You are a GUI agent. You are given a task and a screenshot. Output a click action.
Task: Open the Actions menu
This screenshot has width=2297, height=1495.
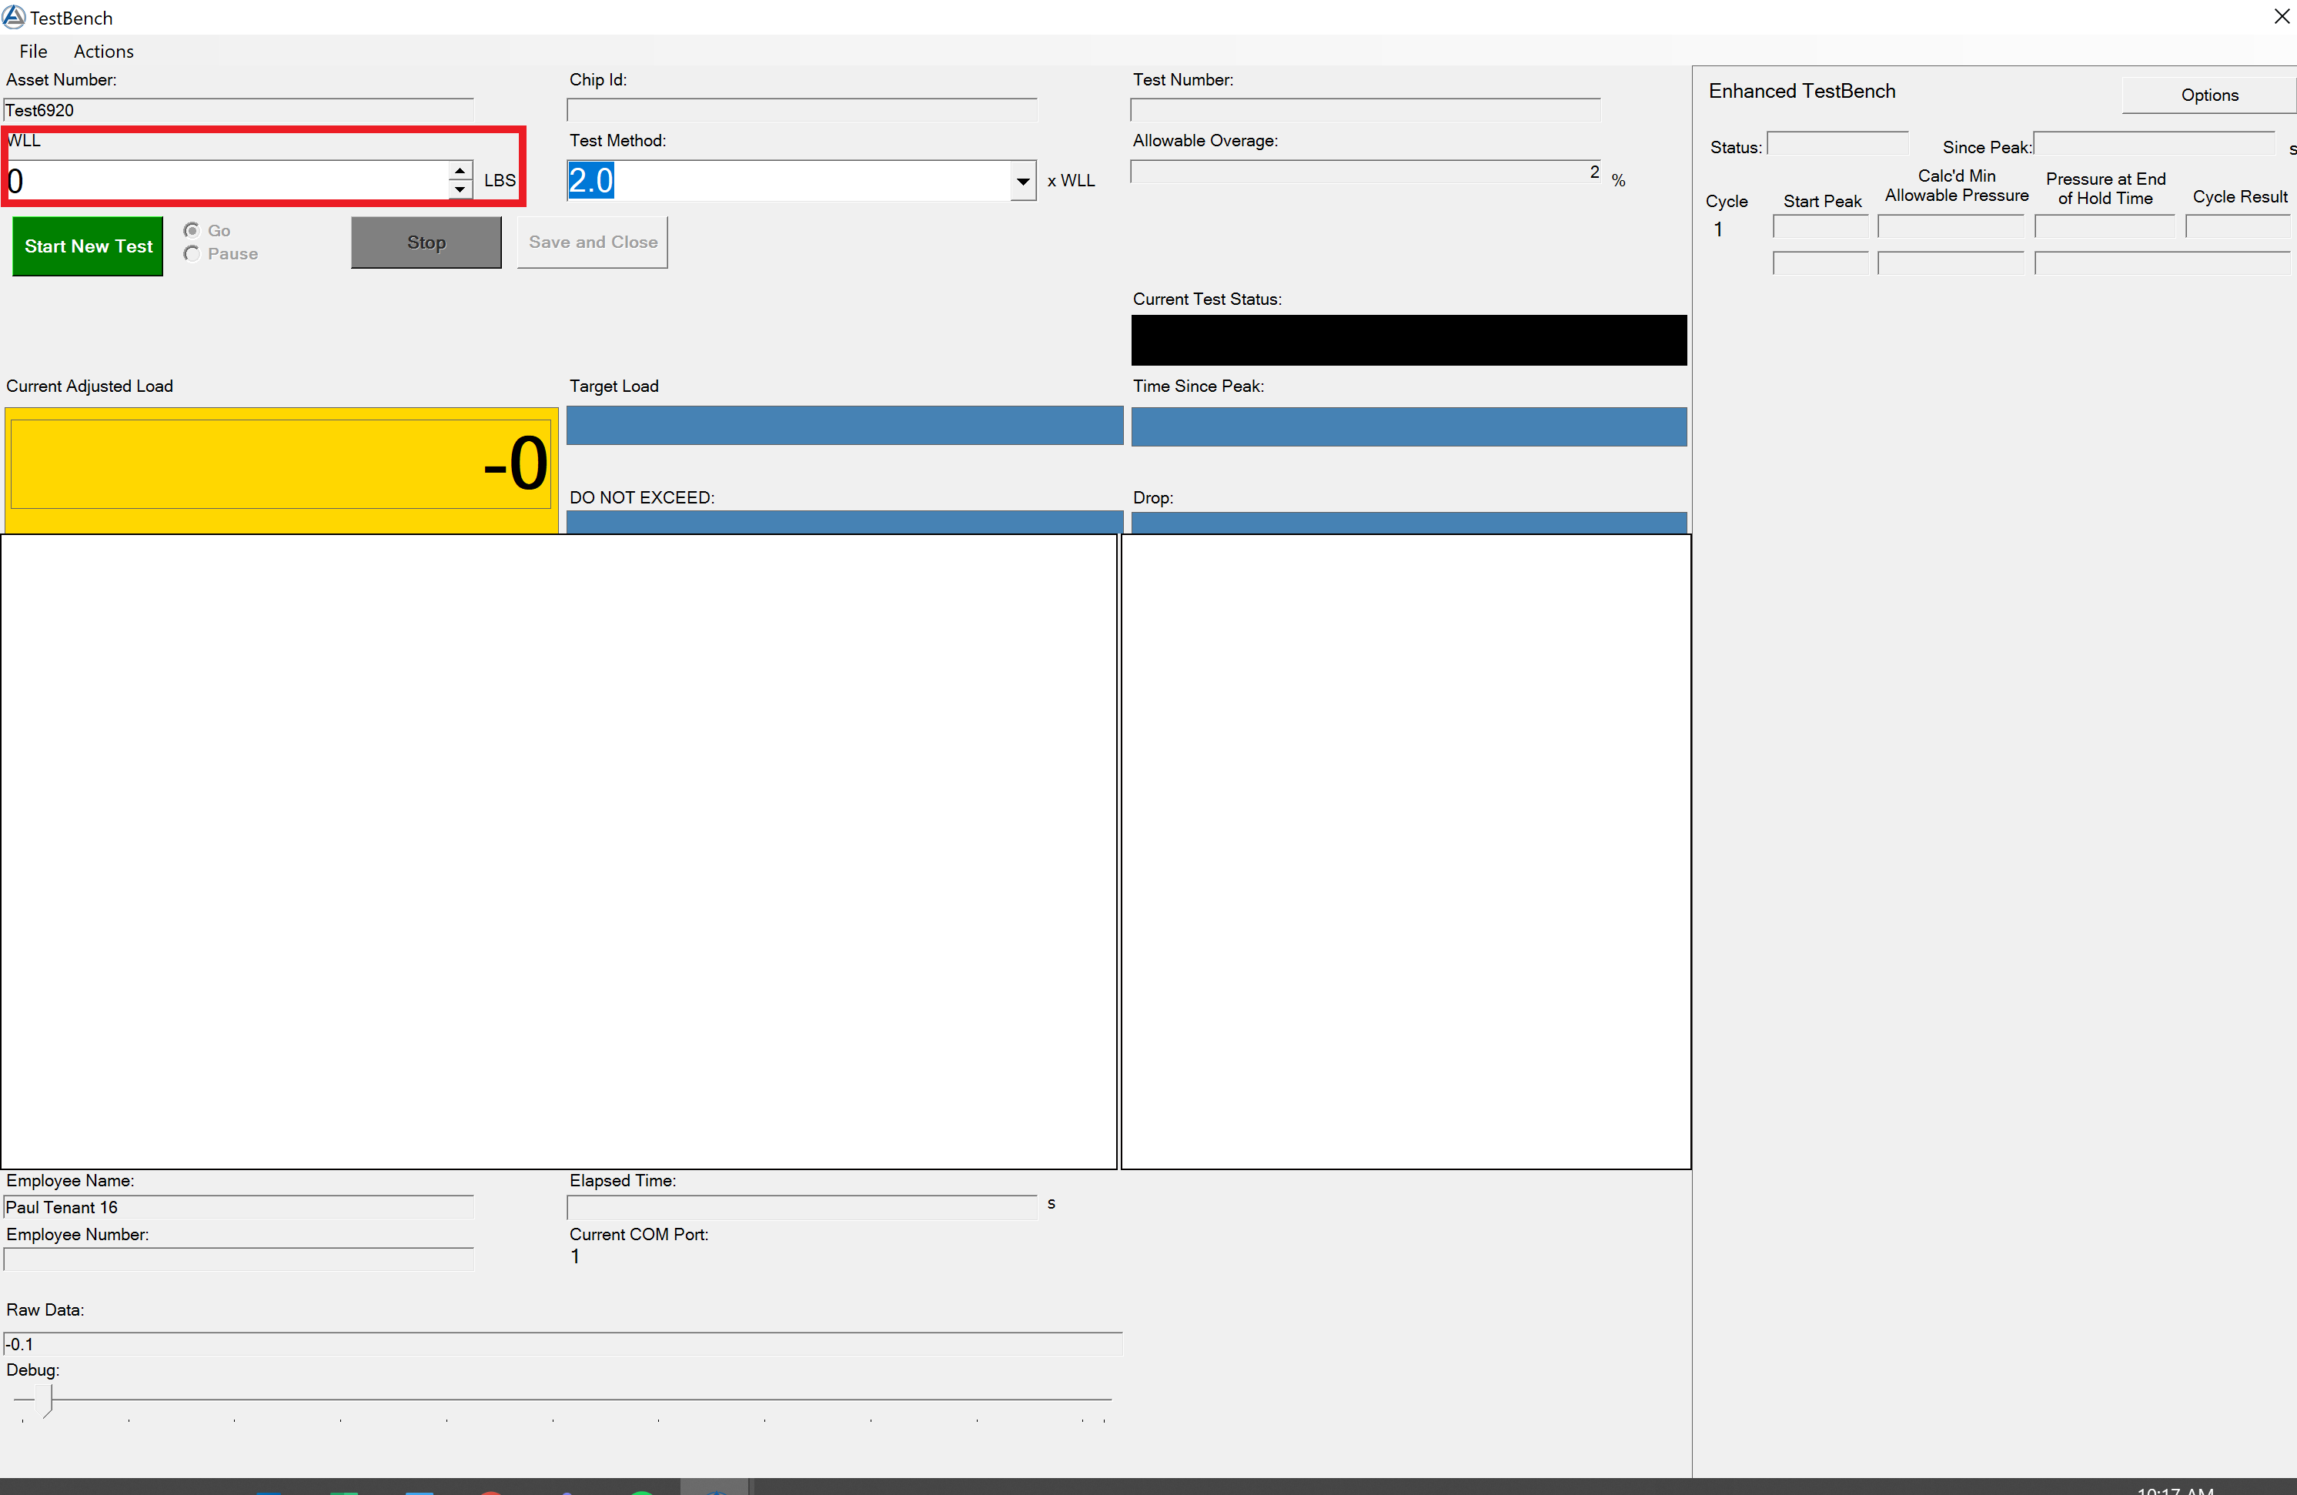(x=103, y=51)
